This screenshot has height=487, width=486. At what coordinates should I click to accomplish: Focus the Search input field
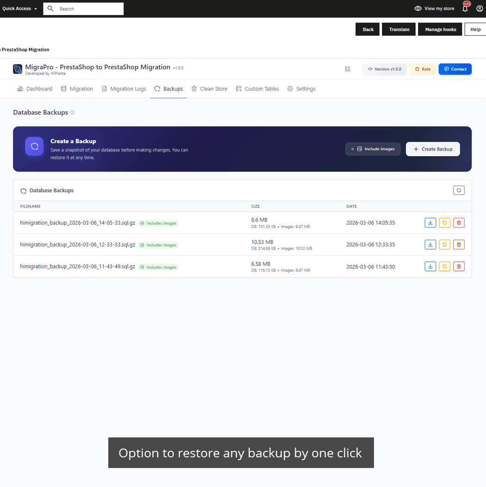[83, 9]
